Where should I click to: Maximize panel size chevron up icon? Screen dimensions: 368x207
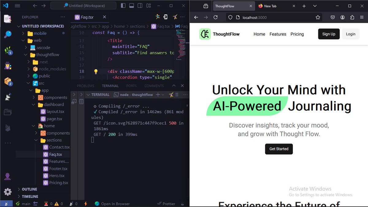tap(174, 86)
